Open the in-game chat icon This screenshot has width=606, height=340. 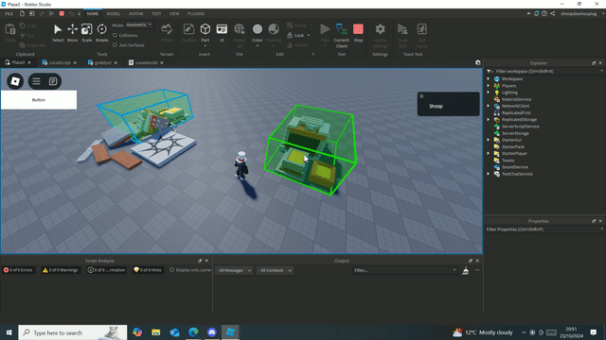pos(53,81)
